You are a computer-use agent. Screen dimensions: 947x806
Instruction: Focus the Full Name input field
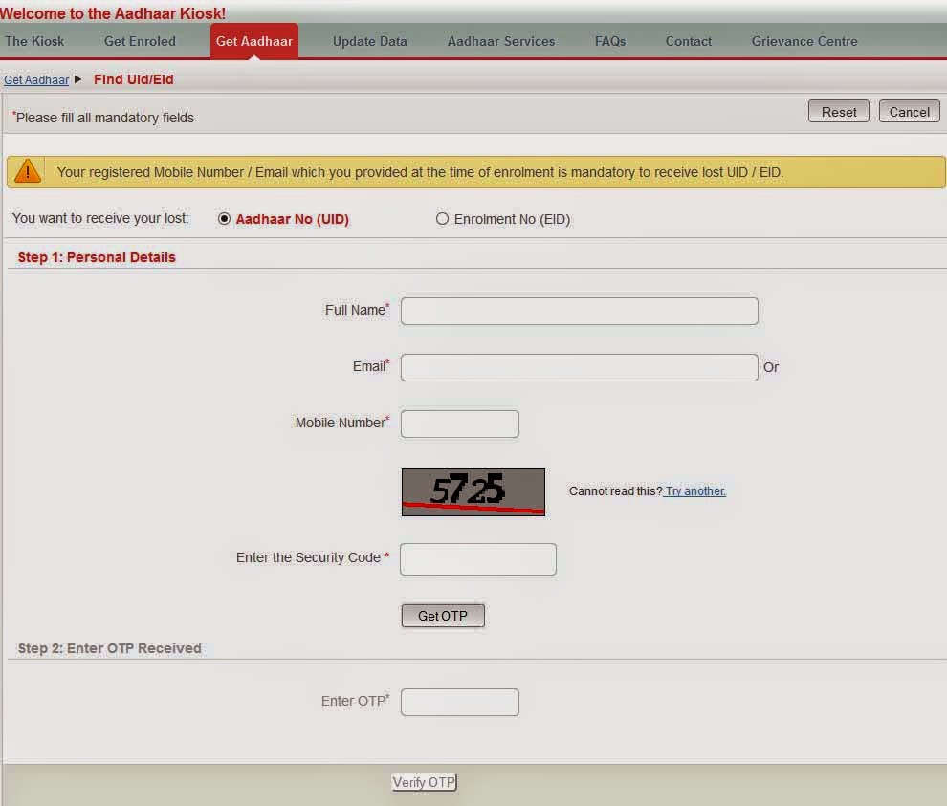tap(579, 311)
